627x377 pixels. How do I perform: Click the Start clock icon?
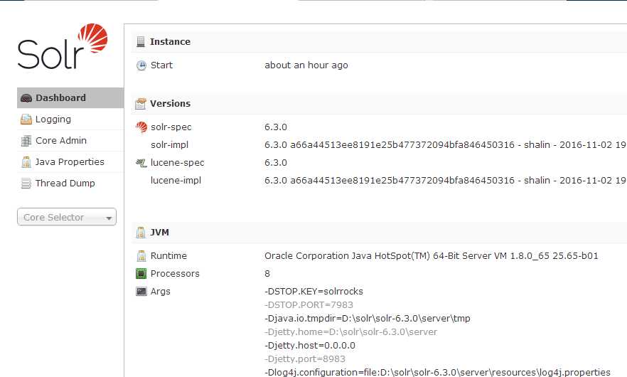(141, 65)
